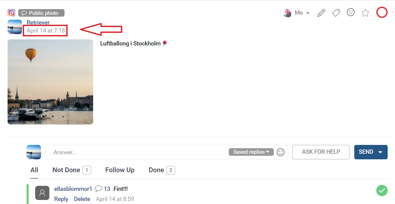Viewport: 395px width, 204px height.
Task: Click Reply under ellasblommor1 comment
Action: pos(61,199)
